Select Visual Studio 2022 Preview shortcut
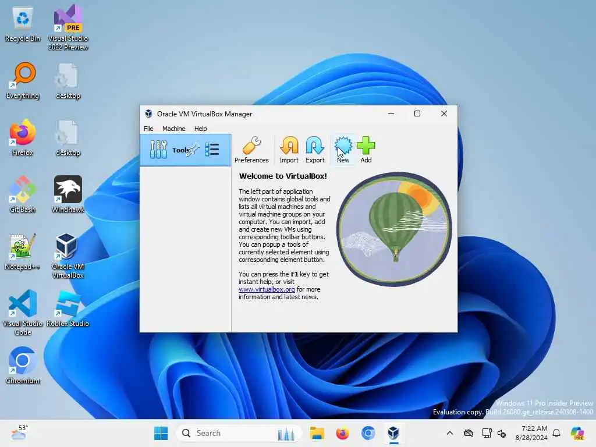This screenshot has width=596, height=447. pos(68,27)
